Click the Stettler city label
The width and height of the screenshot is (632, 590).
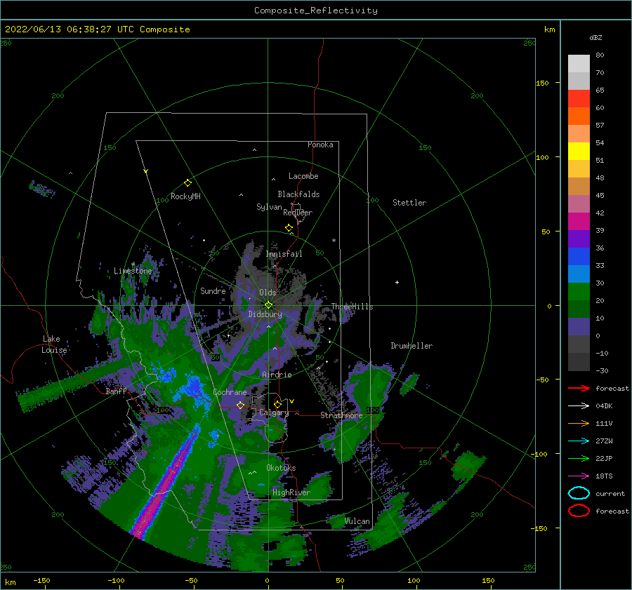pyautogui.click(x=409, y=203)
